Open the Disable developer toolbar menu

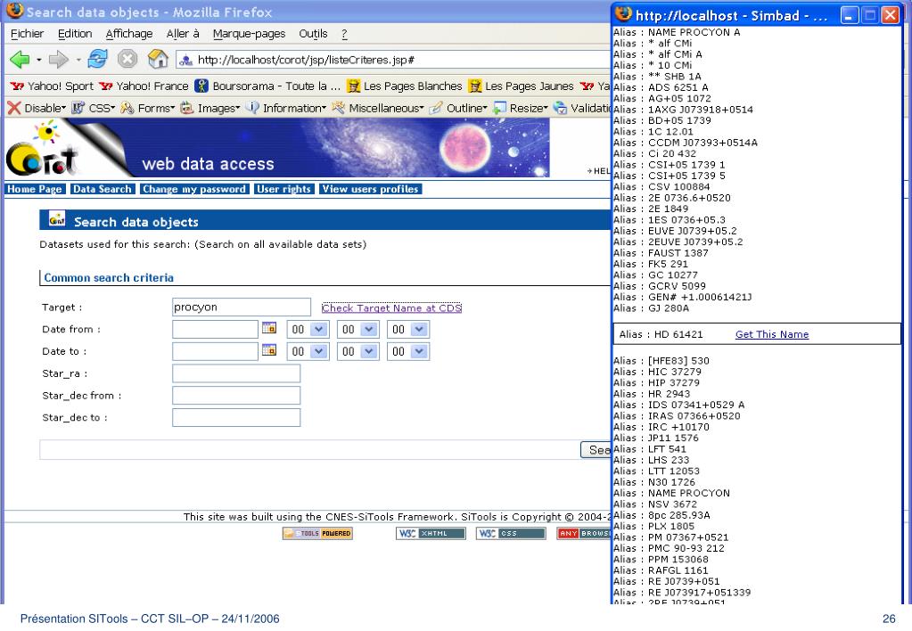37,108
